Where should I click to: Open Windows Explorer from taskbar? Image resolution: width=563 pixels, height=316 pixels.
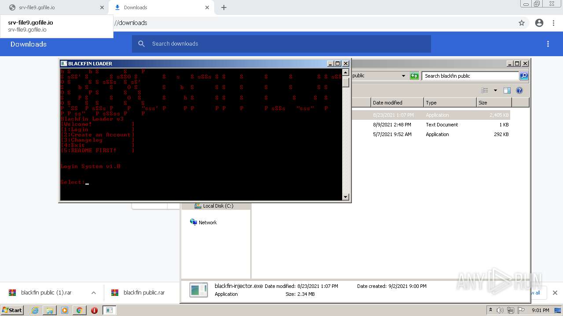50,310
